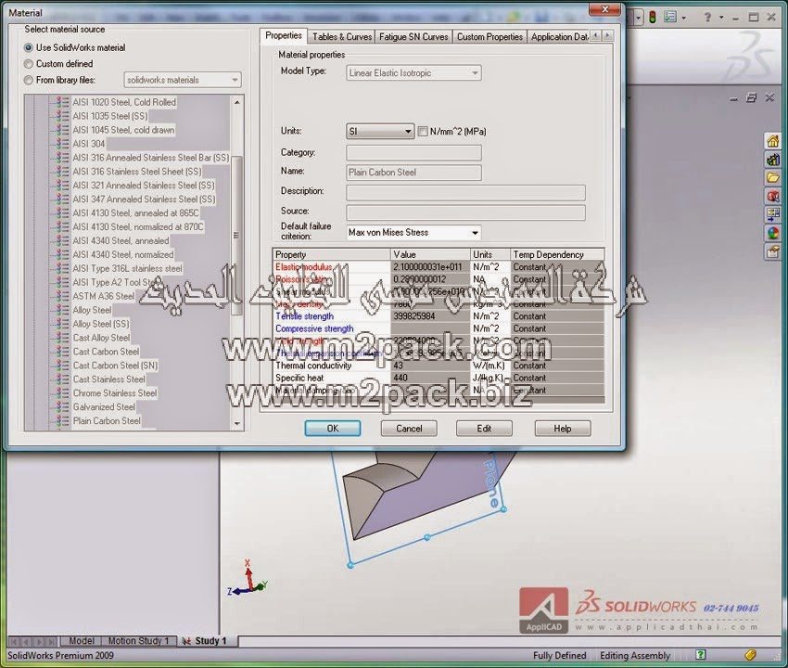Jump to first bottom tab arrow
Screen dimensions: 788x668
coord(14,641)
